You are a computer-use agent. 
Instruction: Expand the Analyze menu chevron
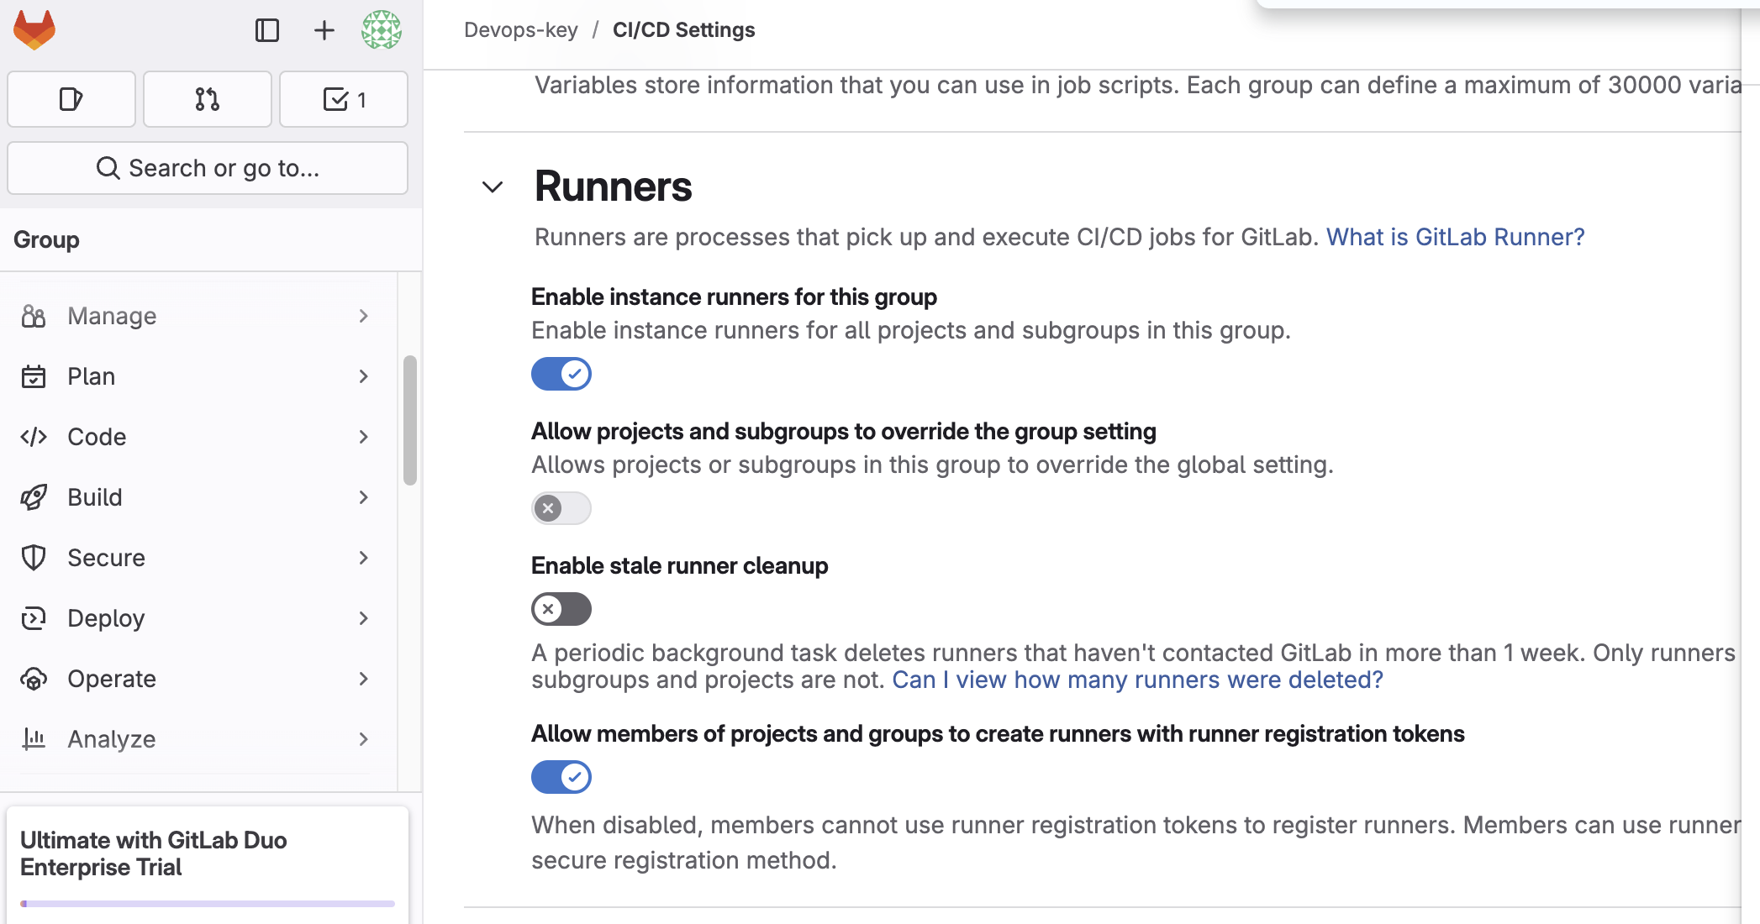click(x=363, y=739)
